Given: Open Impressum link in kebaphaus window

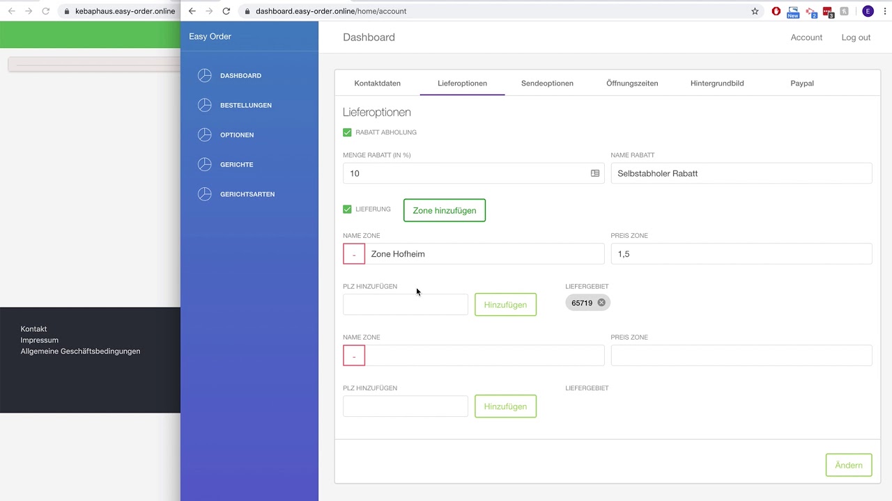Looking at the screenshot, I should [x=39, y=340].
